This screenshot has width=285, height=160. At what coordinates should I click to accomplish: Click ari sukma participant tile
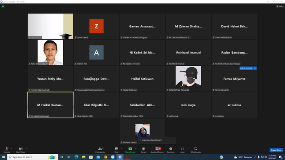[235, 105]
